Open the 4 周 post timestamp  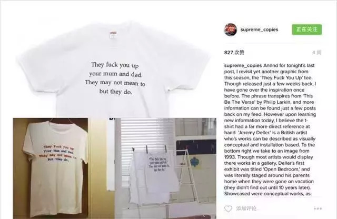click(317, 53)
